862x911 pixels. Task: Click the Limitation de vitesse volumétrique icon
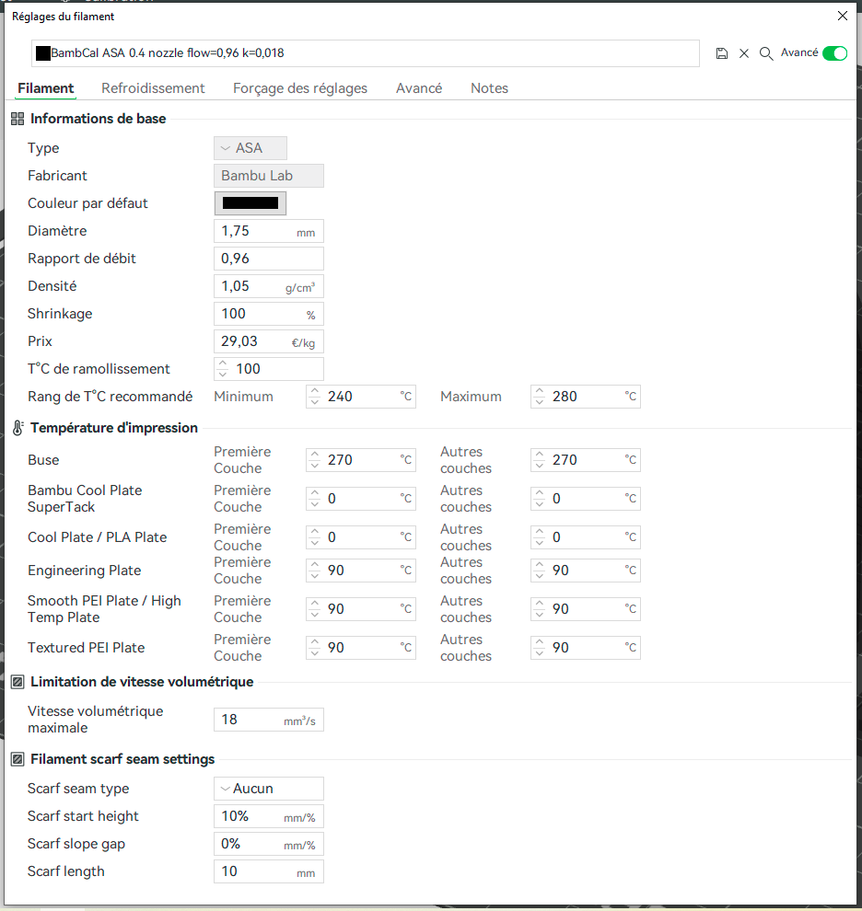[17, 682]
